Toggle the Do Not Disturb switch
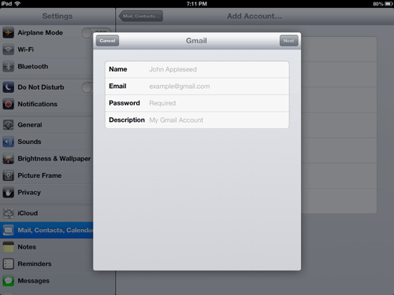The width and height of the screenshot is (394, 295). point(87,87)
